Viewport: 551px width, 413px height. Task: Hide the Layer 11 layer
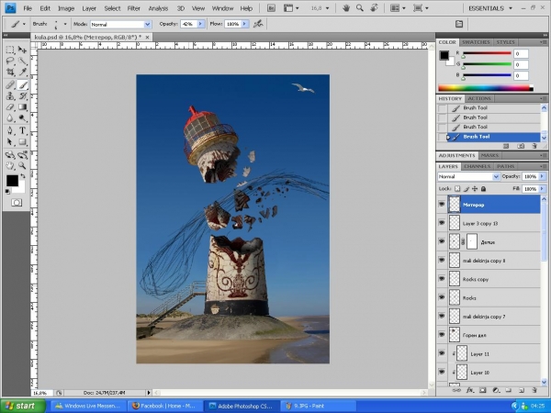[442, 353]
